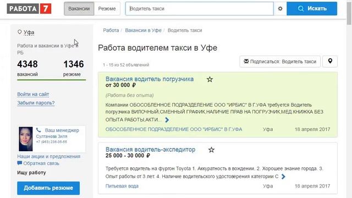Click the Обратная связь chat icon

[20, 163]
